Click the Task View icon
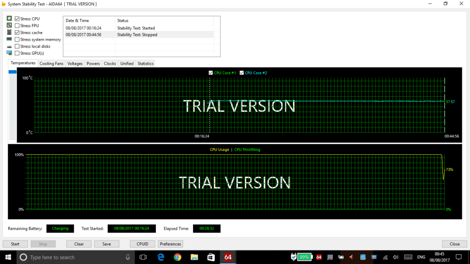Image resolution: width=470 pixels, height=264 pixels. click(143, 257)
